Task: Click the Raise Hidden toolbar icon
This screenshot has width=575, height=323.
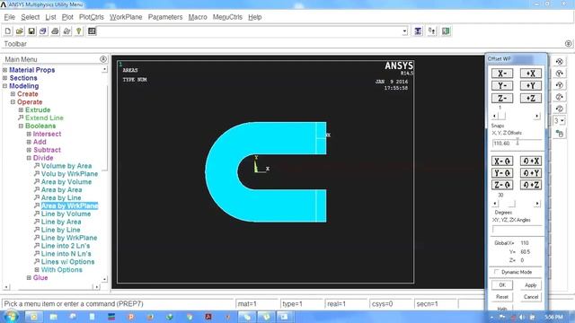Action: pos(418,31)
